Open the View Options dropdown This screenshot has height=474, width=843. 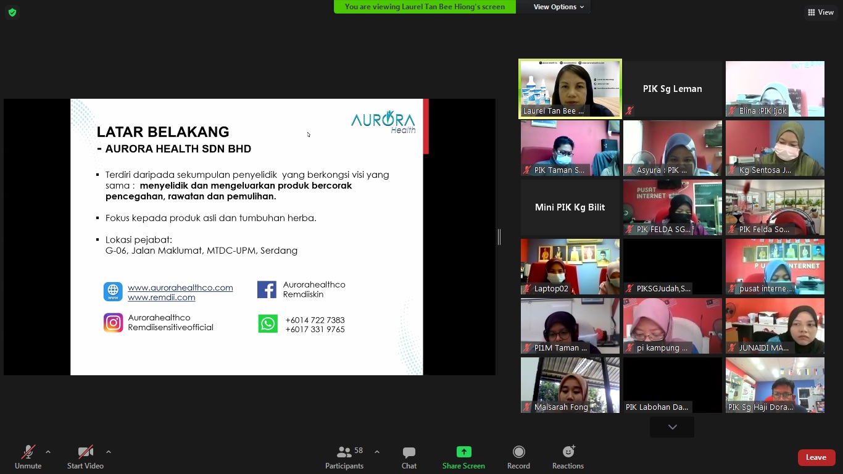pos(559,7)
